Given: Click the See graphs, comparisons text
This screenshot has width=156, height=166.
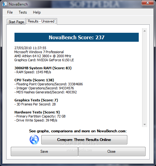Looking at the screenshot, I should pos(78,131).
